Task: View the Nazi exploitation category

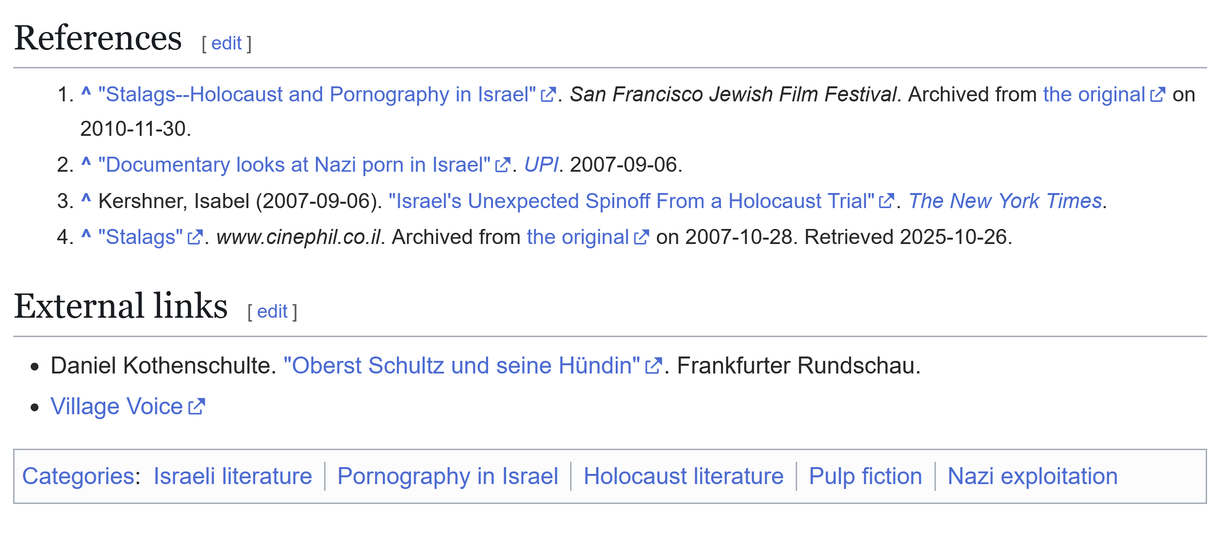Action: pos(1032,476)
